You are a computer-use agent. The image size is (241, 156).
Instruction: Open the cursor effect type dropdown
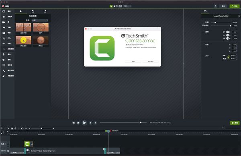pos(40,21)
